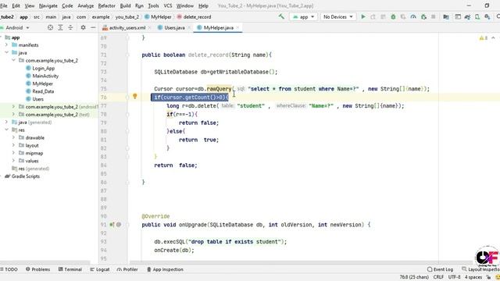
Task: Click delete_record breadcrumb in navigation bar
Action: pos(194,17)
